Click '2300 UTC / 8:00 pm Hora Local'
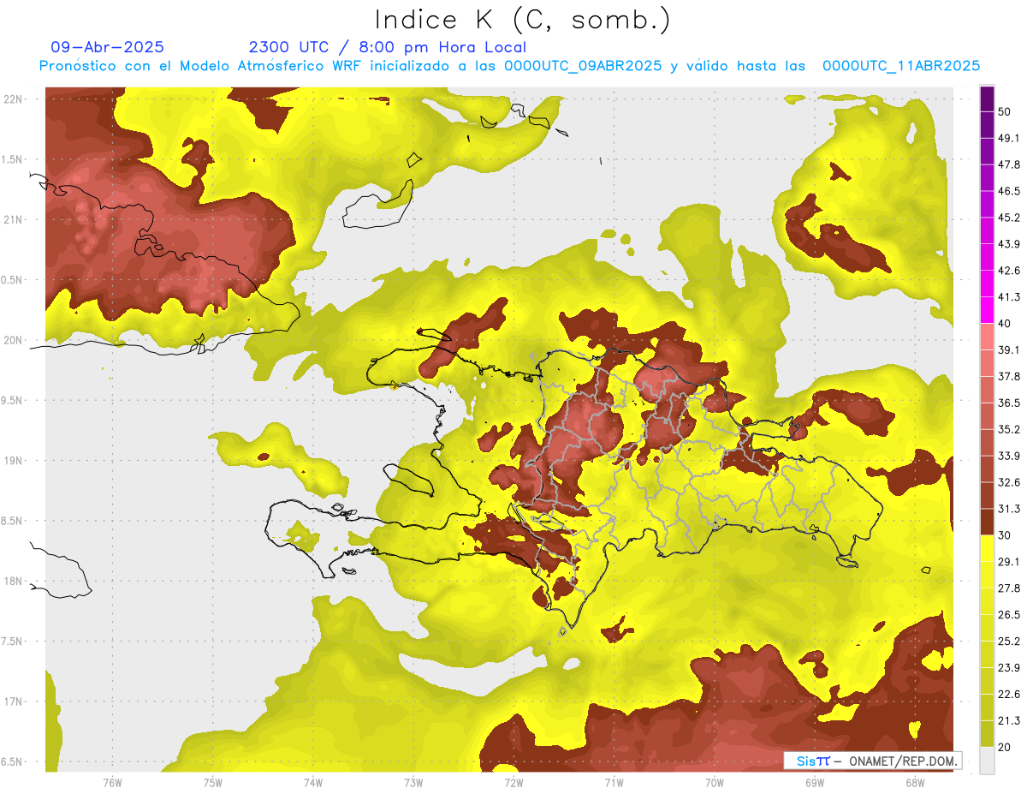Image resolution: width=1027 pixels, height=794 pixels. [x=388, y=47]
